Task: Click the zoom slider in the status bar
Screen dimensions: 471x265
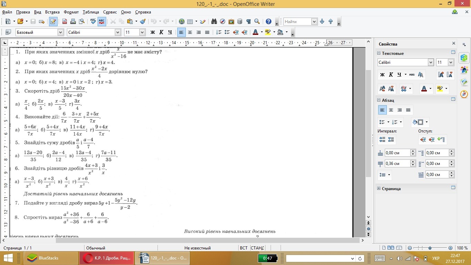Action: [430, 248]
